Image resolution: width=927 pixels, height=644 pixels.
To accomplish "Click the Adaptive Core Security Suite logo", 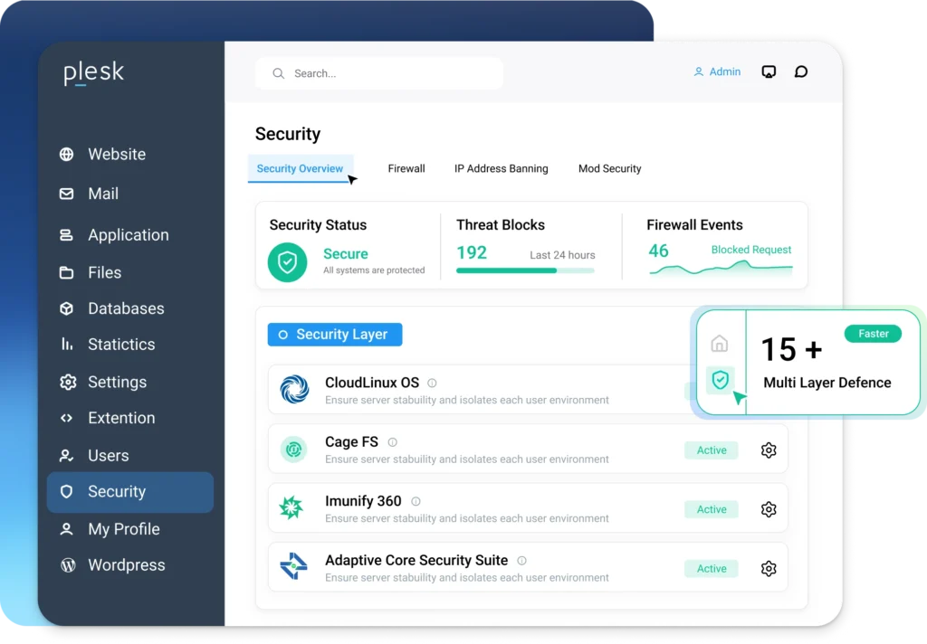I will [294, 566].
